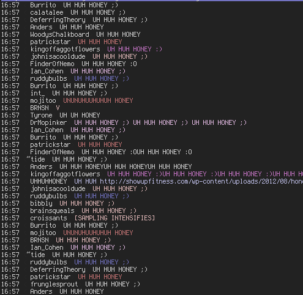
Task: Select the calatalee nickname
Action: coord(47,12)
